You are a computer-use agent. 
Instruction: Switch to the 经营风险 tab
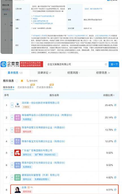(74, 73)
